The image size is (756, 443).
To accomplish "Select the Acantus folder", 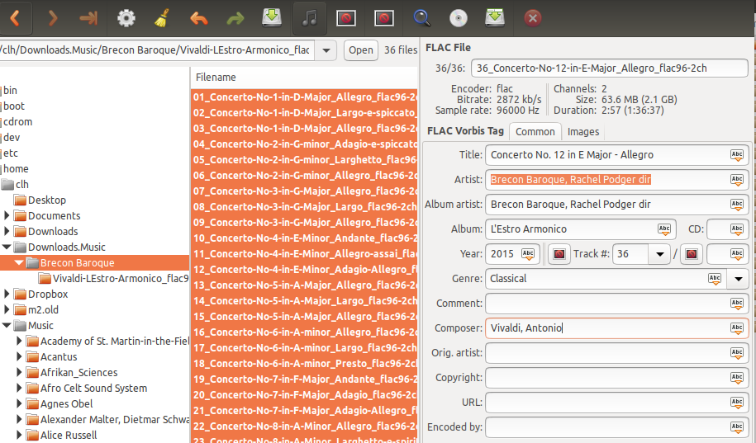I will 59,357.
